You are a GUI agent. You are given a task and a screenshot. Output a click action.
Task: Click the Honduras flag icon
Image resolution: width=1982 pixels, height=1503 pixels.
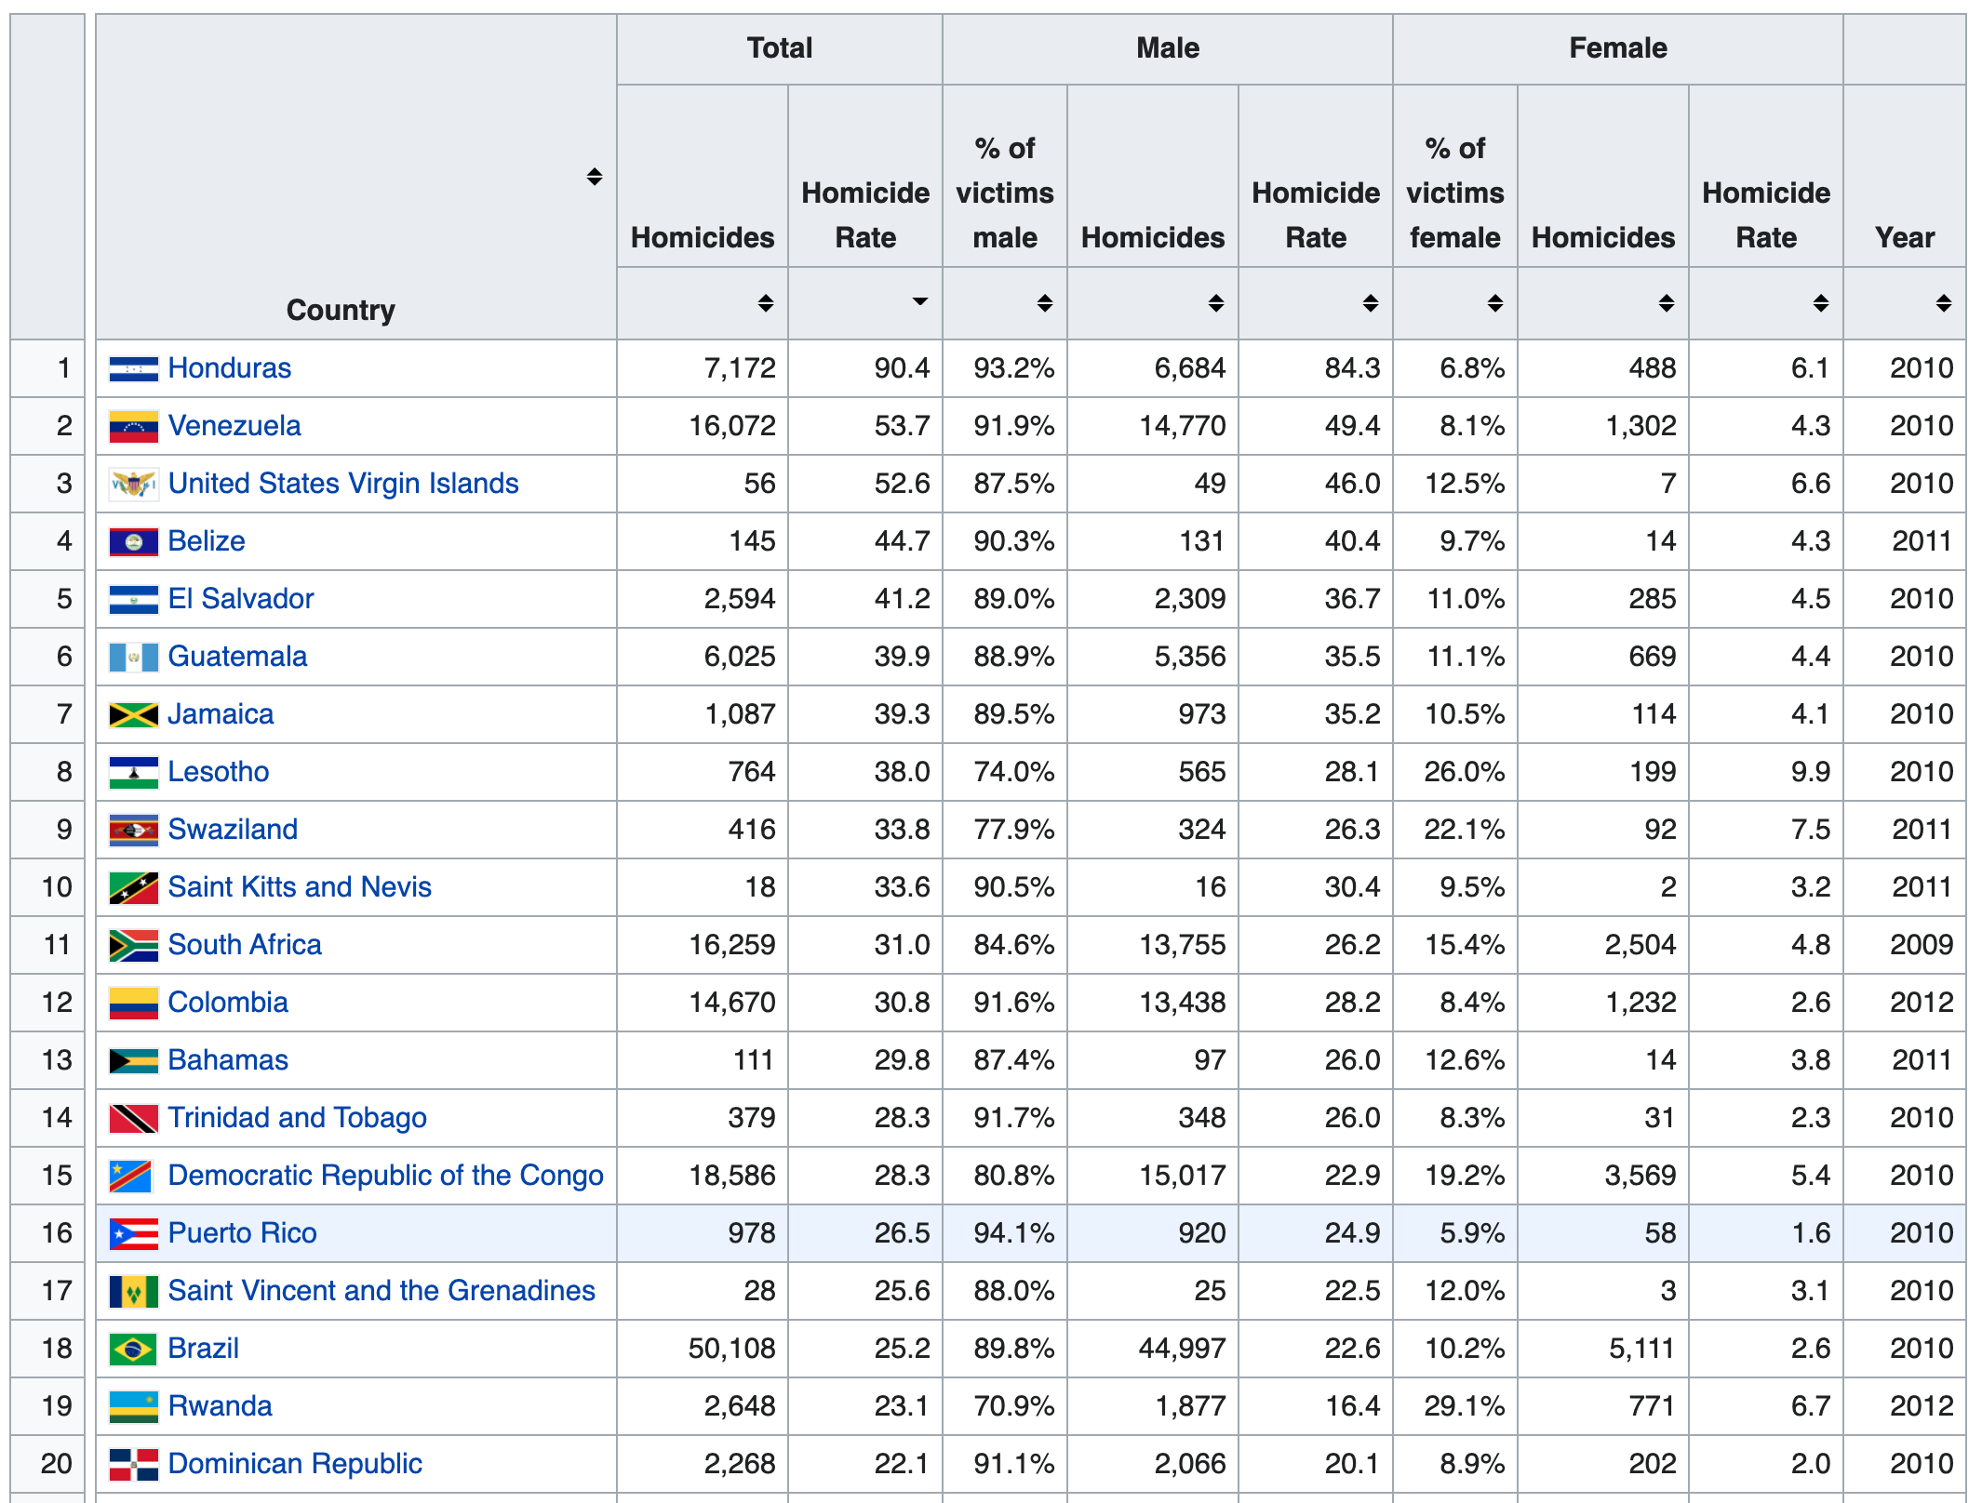coord(133,369)
